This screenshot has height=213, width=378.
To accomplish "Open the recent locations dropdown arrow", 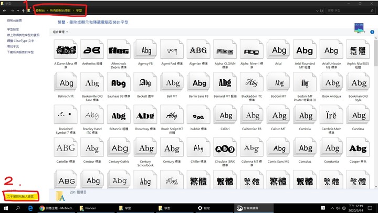I will pyautogui.click(x=18, y=10).
